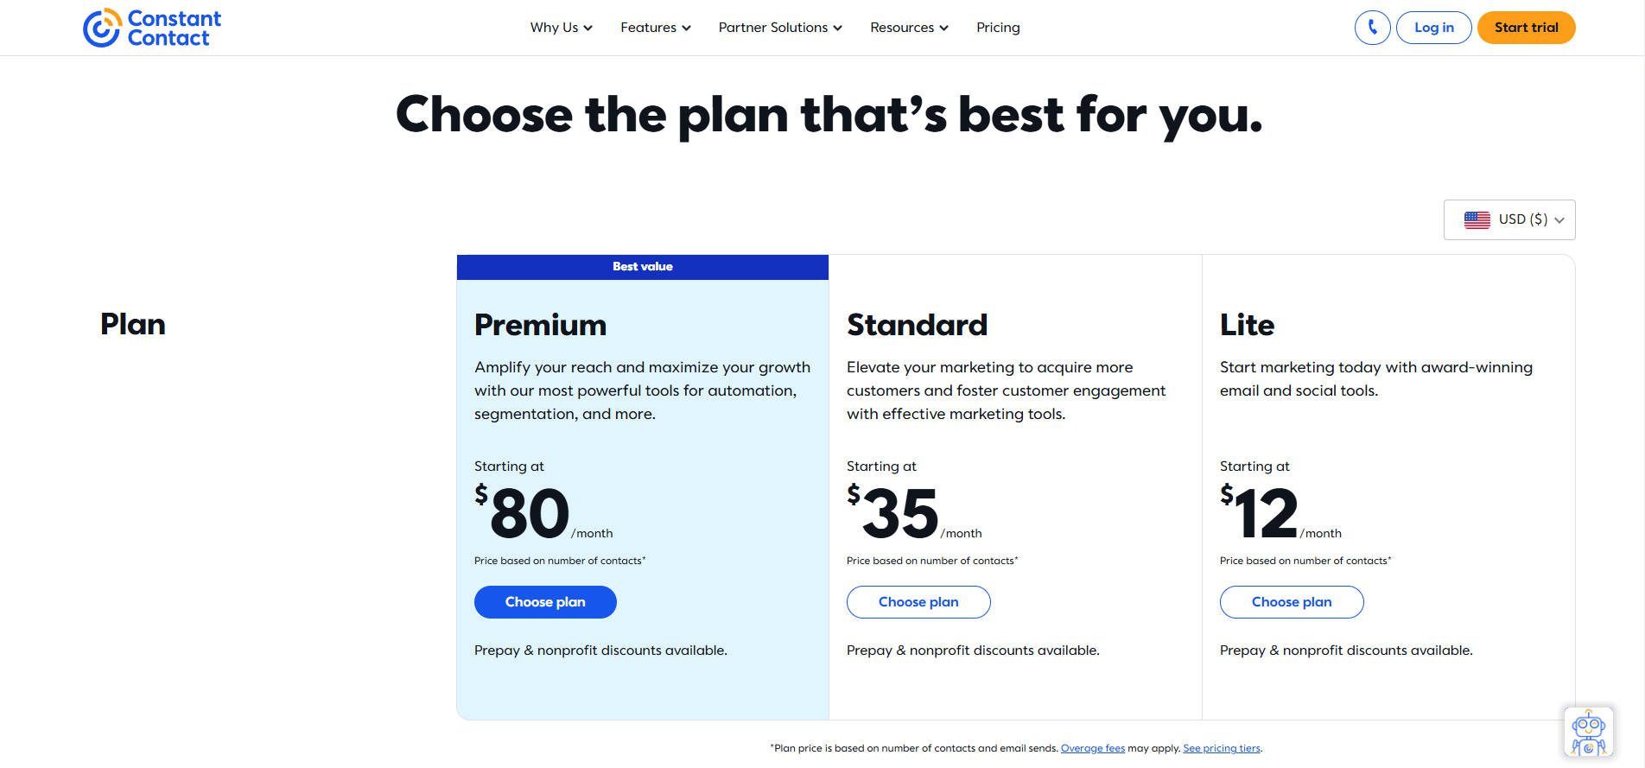Choose the Premium plan
The width and height of the screenshot is (1645, 768).
[545, 601]
